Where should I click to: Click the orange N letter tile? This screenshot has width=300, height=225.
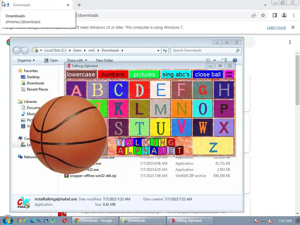(182, 108)
